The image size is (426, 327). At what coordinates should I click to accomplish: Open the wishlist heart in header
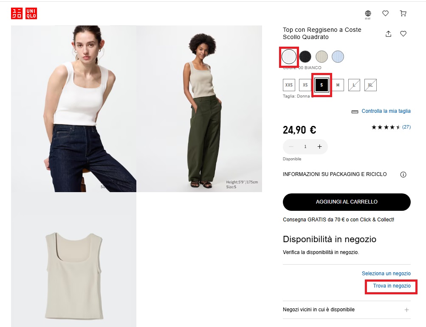tap(385, 13)
